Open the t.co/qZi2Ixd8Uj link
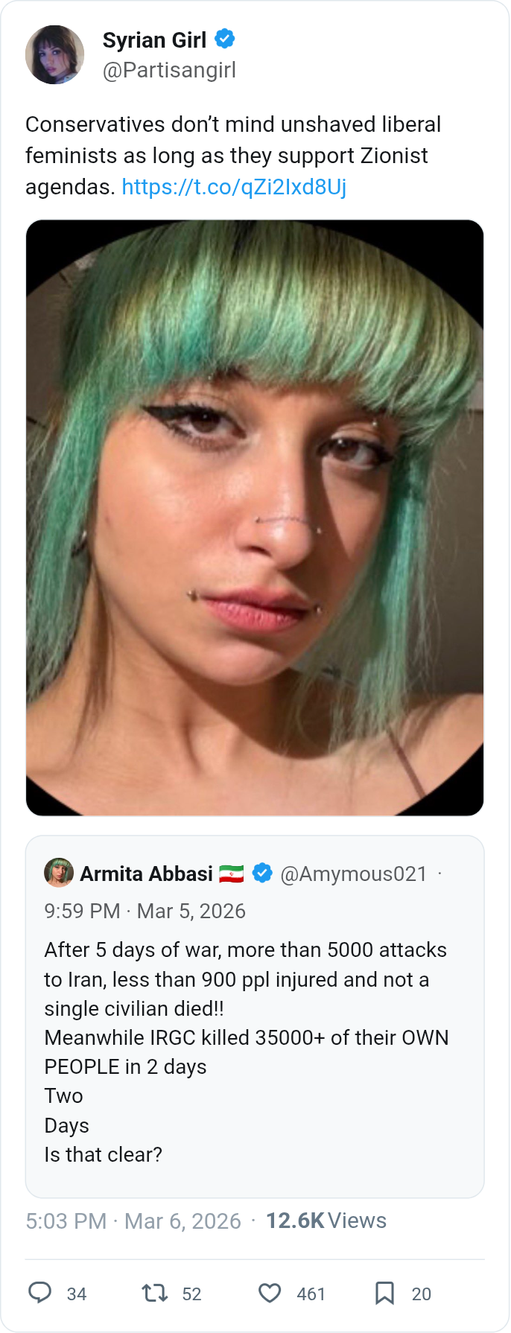This screenshot has height=1333, width=511. coord(234,186)
